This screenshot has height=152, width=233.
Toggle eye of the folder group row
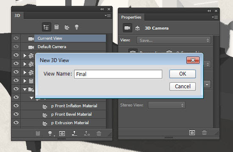click(16, 89)
